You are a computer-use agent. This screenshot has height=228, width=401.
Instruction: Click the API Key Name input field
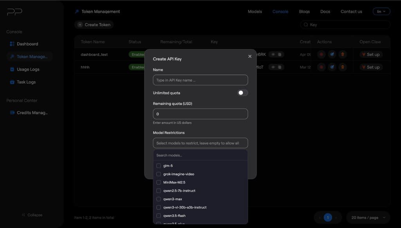click(200, 80)
